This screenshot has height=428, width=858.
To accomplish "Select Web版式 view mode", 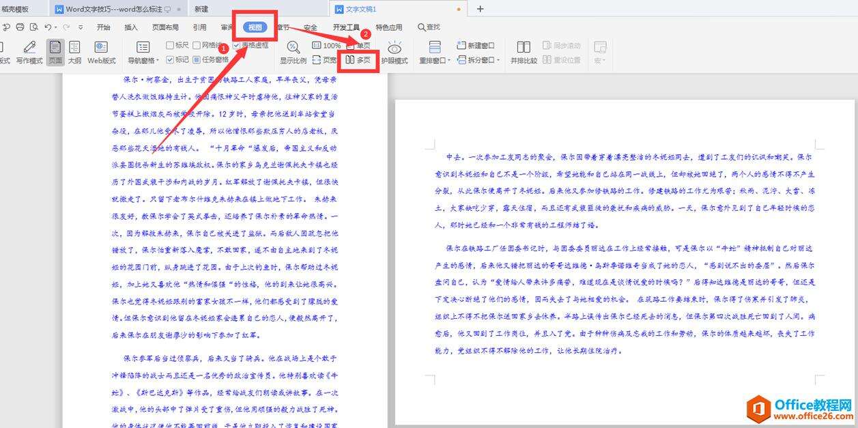I will (x=102, y=51).
